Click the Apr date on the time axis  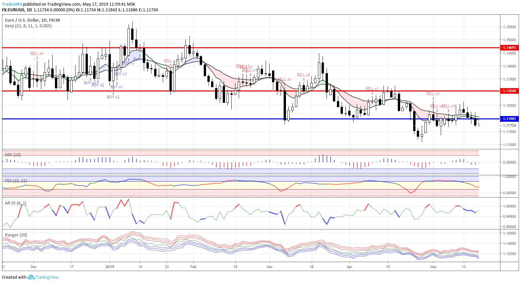[350, 267]
